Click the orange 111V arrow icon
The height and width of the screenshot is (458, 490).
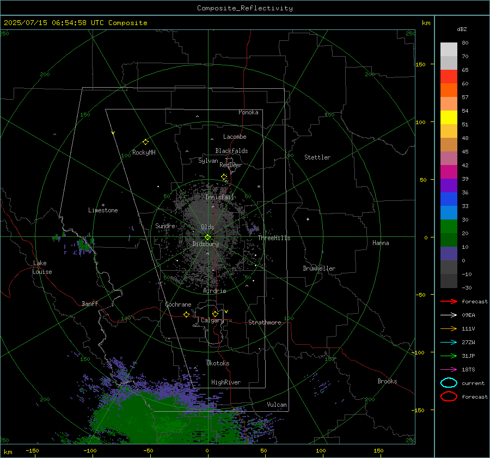(449, 328)
